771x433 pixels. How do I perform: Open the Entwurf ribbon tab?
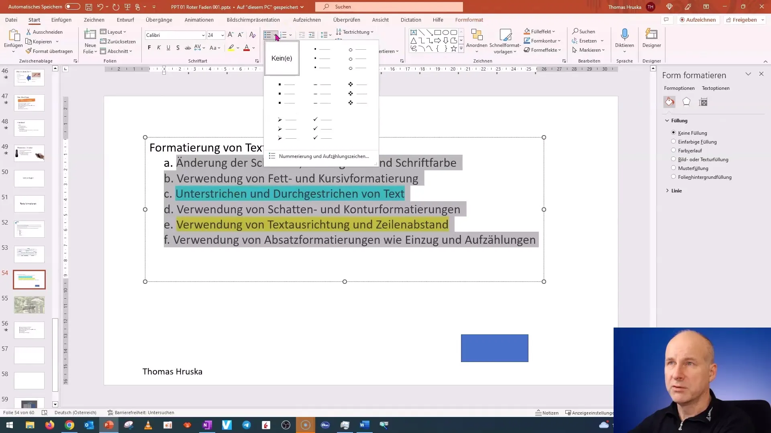(125, 20)
